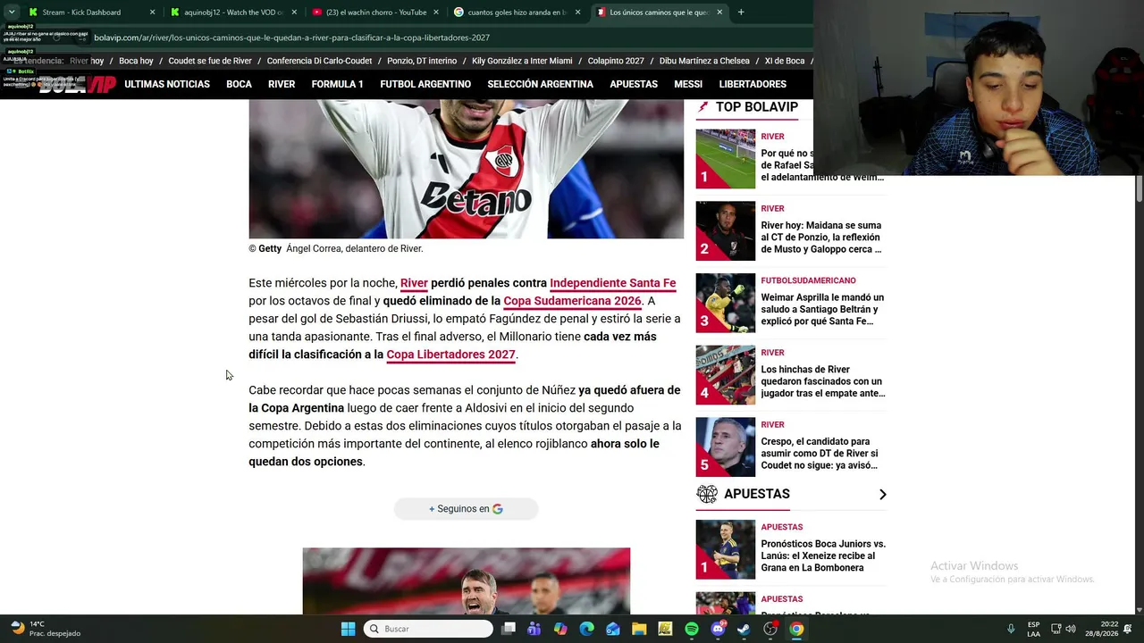This screenshot has height=643, width=1144.
Task: Open the FORMULA 1 section
Action: tap(337, 84)
